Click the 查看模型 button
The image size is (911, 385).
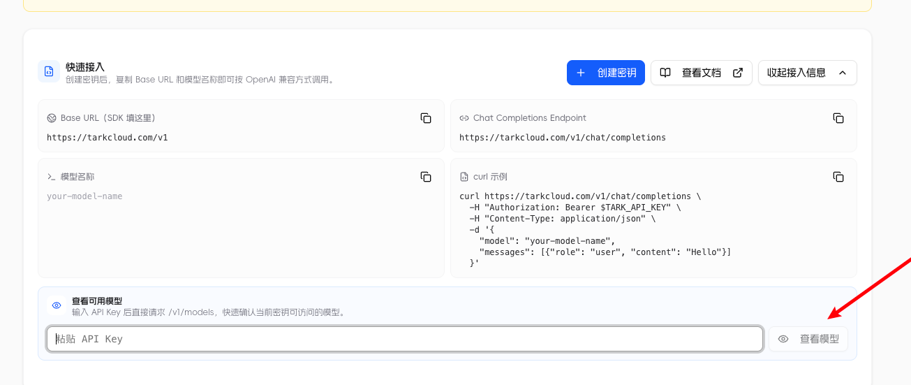[808, 339]
